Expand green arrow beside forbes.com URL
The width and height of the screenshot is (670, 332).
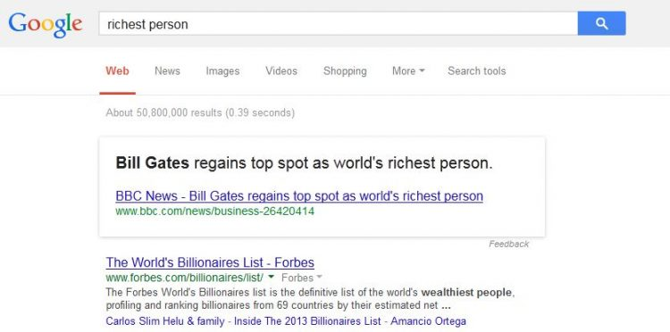tap(271, 278)
